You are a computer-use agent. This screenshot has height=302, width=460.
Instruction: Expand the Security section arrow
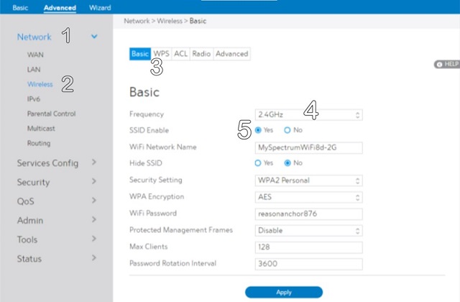coord(94,182)
